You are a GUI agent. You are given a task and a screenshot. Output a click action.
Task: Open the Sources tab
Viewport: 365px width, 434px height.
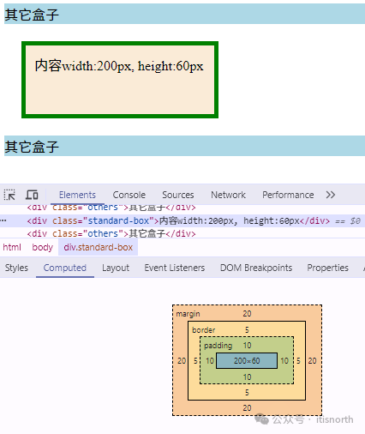[x=178, y=195]
